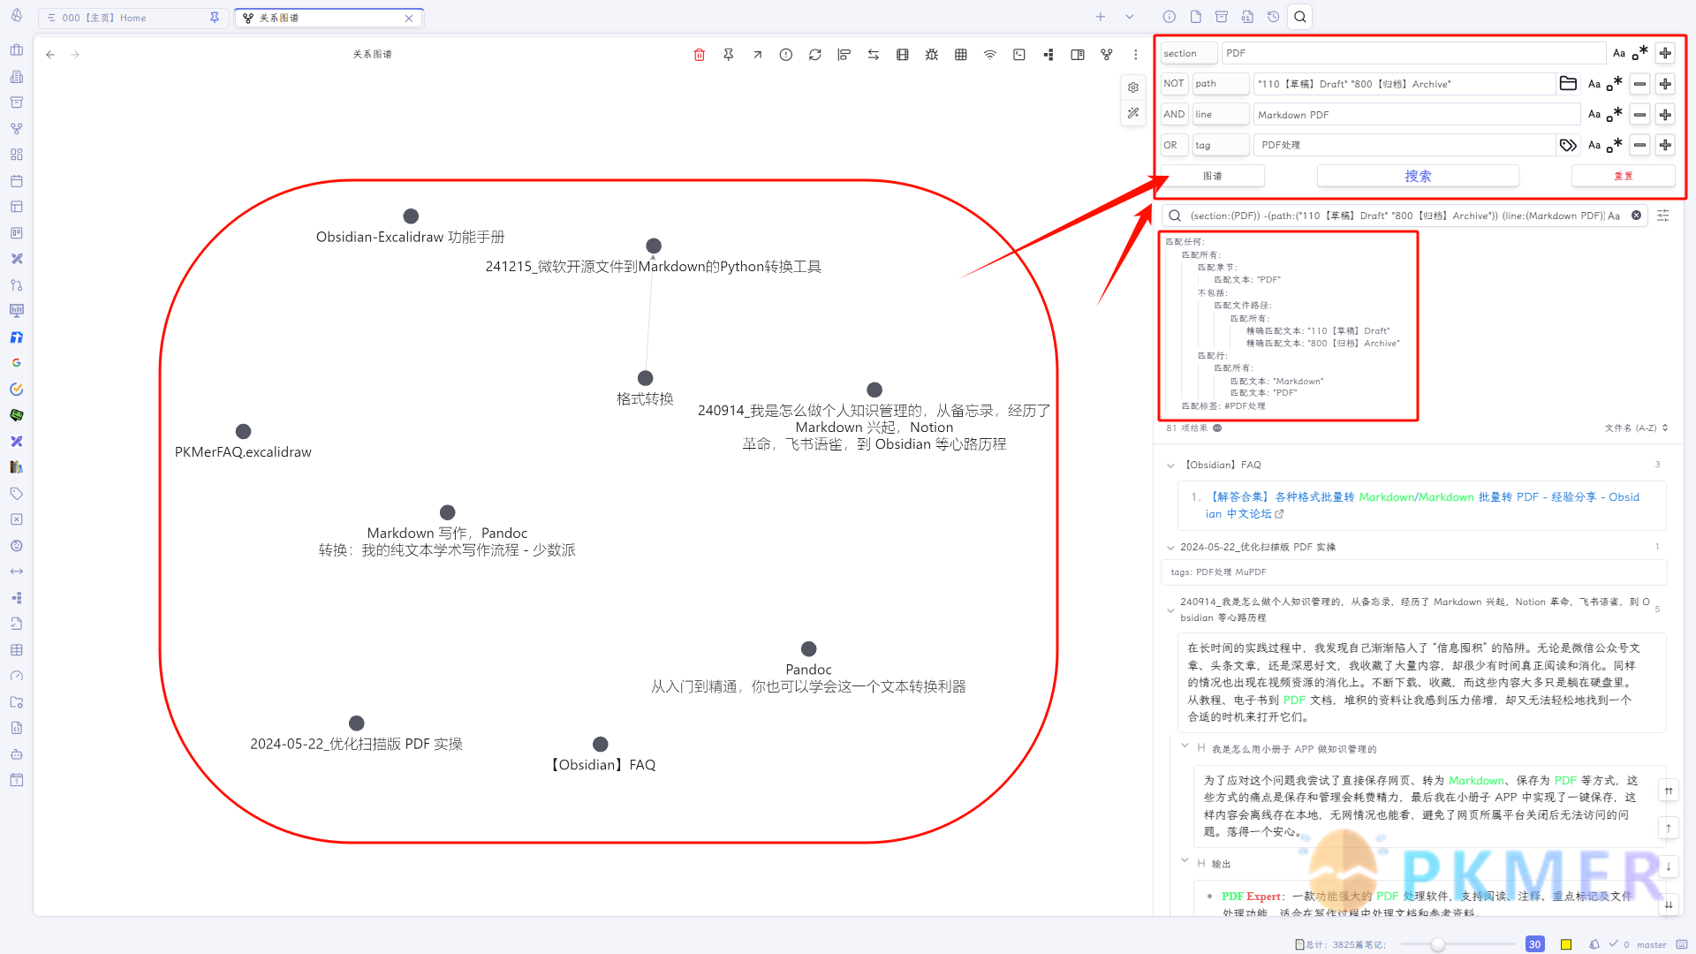Pin the graph view with pushpin icon
Image resolution: width=1696 pixels, height=954 pixels.
pyautogui.click(x=728, y=55)
